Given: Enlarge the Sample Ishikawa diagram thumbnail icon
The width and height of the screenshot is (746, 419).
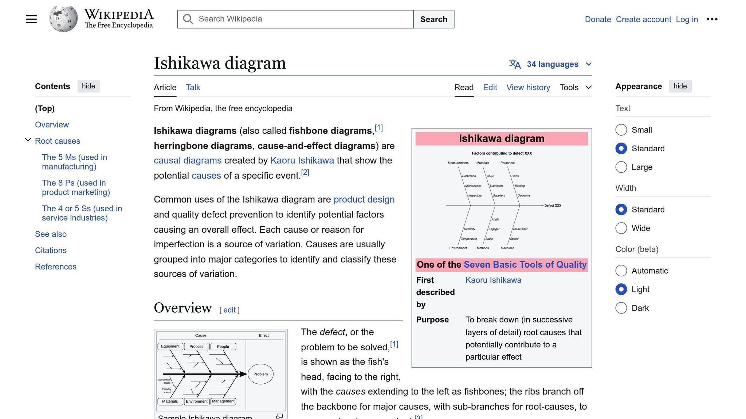Looking at the screenshot, I should point(279,416).
